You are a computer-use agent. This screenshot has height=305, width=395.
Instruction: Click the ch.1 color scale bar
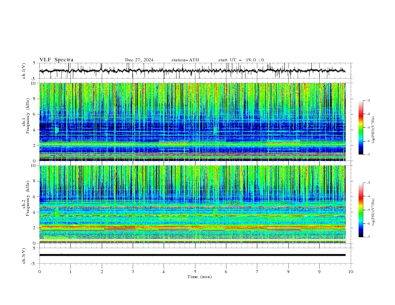click(361, 128)
